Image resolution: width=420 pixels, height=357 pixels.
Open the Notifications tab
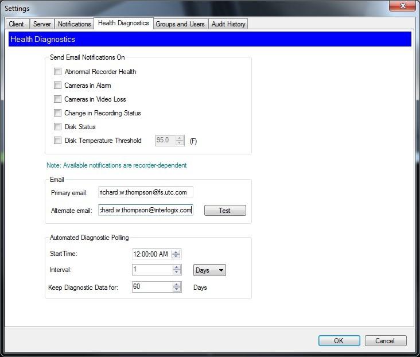(75, 24)
